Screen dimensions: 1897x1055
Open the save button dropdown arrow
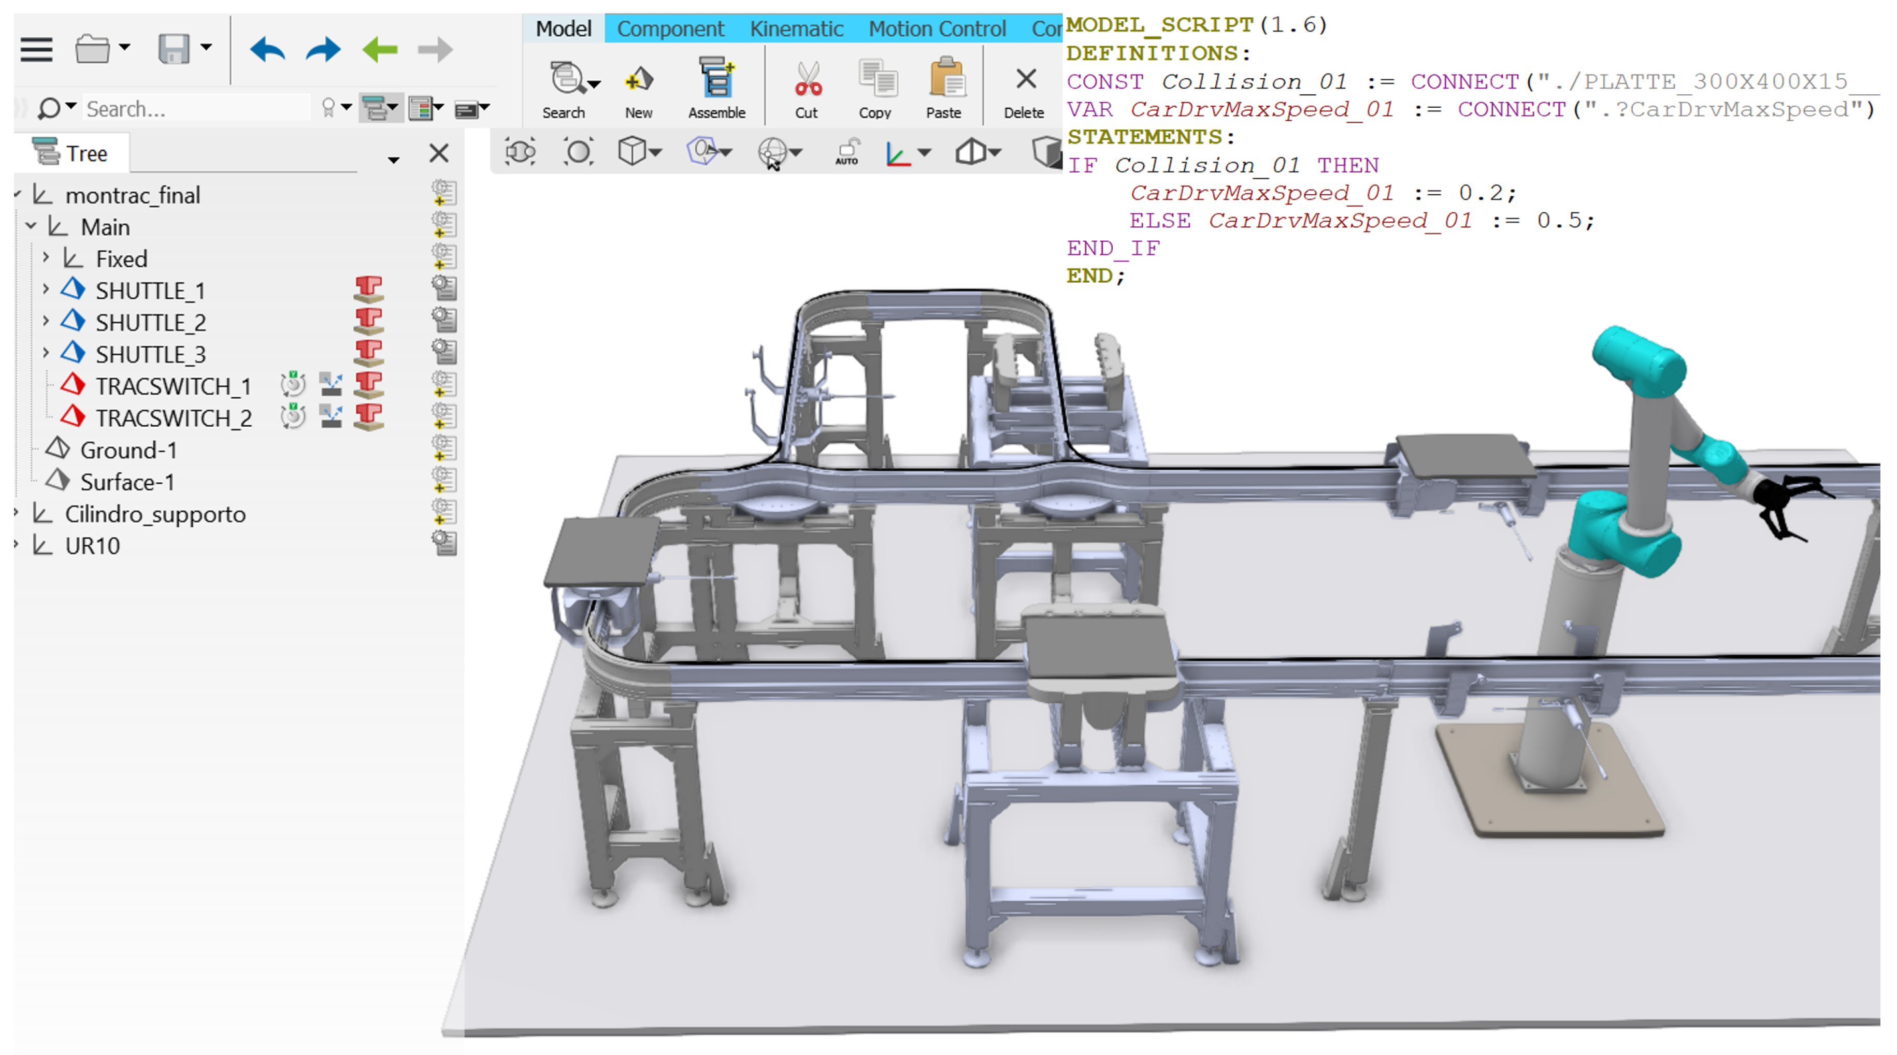click(207, 48)
